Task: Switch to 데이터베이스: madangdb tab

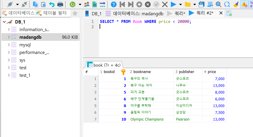Action: point(134,13)
